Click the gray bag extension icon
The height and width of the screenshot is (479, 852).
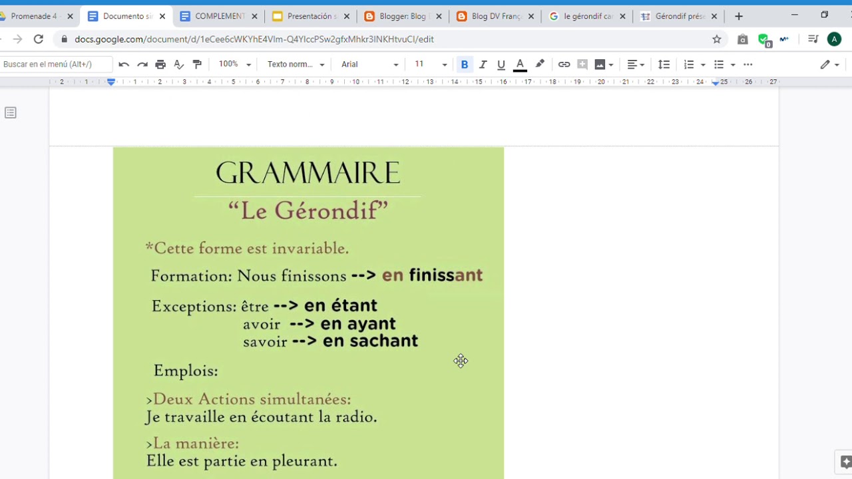743,39
